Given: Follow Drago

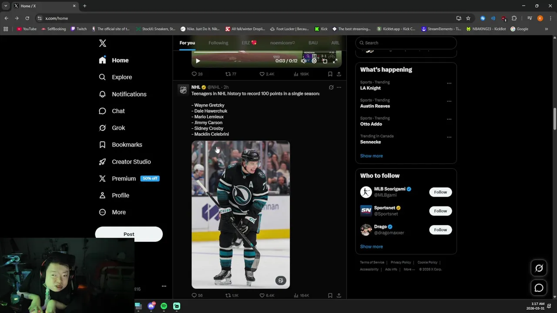Looking at the screenshot, I should coord(440,230).
